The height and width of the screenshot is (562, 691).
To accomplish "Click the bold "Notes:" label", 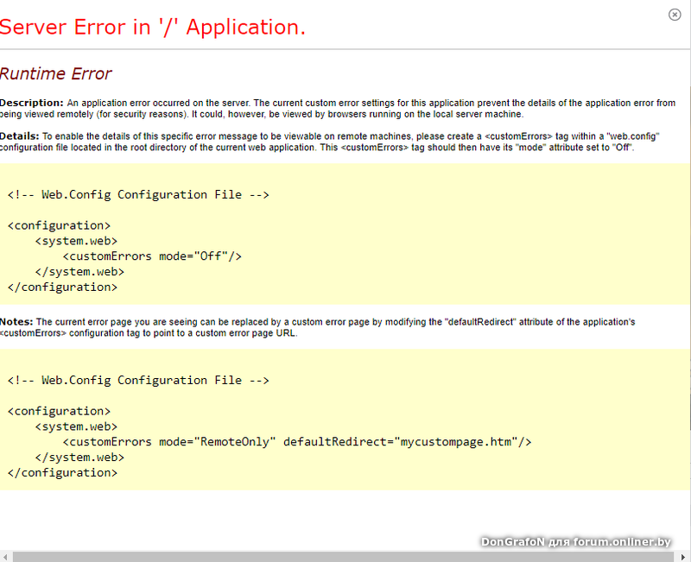I will click(x=16, y=322).
